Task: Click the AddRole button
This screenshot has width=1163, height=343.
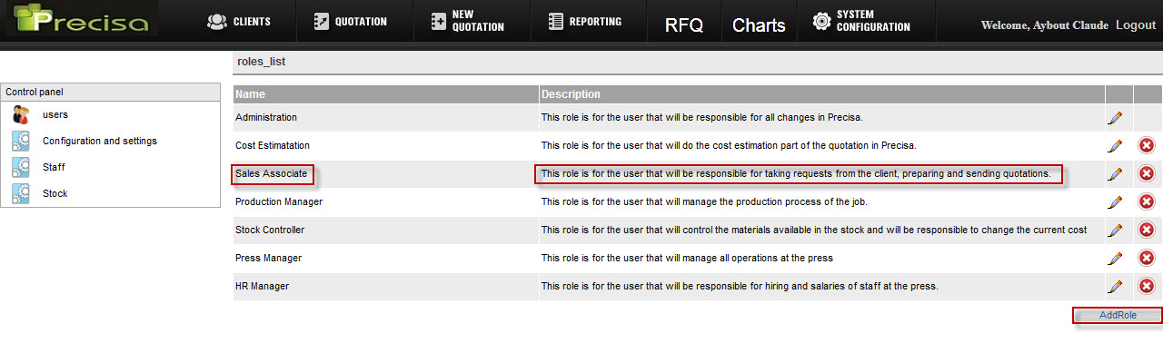Action: point(1118,316)
